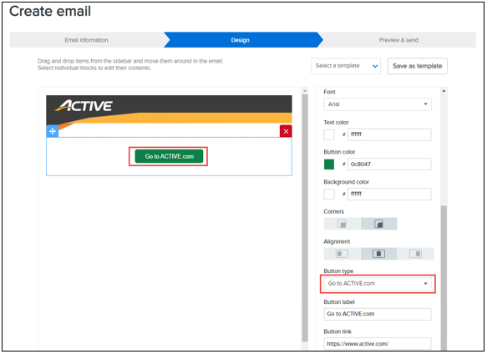
Task: Click the canvas scroll up arrow
Action: [305, 91]
